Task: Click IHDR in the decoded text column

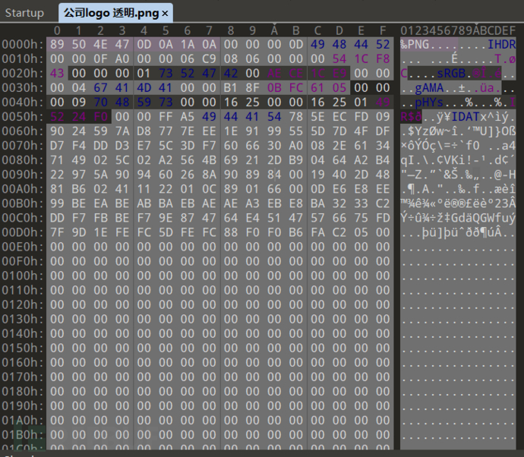Action: pos(502,44)
